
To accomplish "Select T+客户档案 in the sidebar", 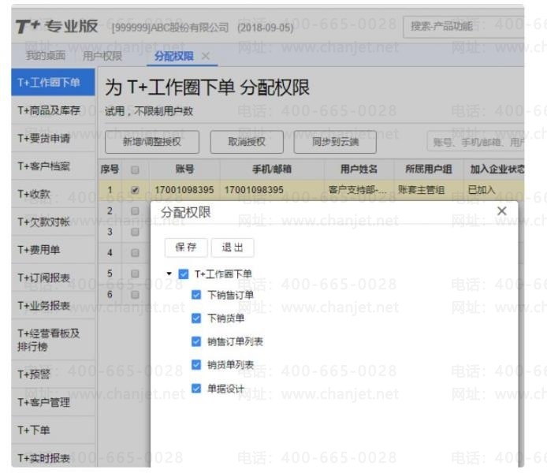I will click(53, 166).
